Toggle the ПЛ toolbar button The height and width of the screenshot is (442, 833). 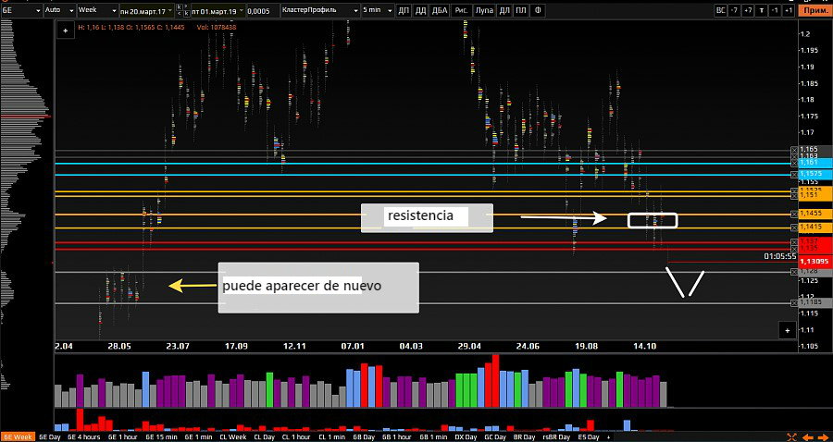522,10
